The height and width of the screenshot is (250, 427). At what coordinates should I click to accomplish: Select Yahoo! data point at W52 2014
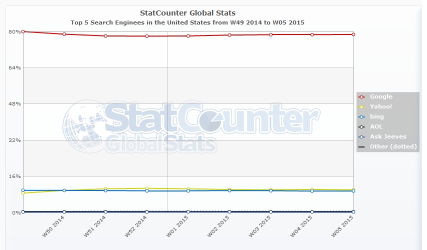tap(147, 188)
